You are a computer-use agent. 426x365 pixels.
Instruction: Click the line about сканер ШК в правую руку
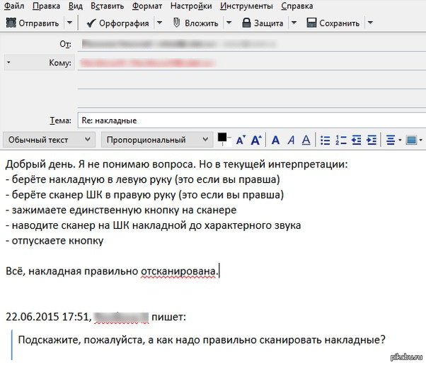coord(144,195)
